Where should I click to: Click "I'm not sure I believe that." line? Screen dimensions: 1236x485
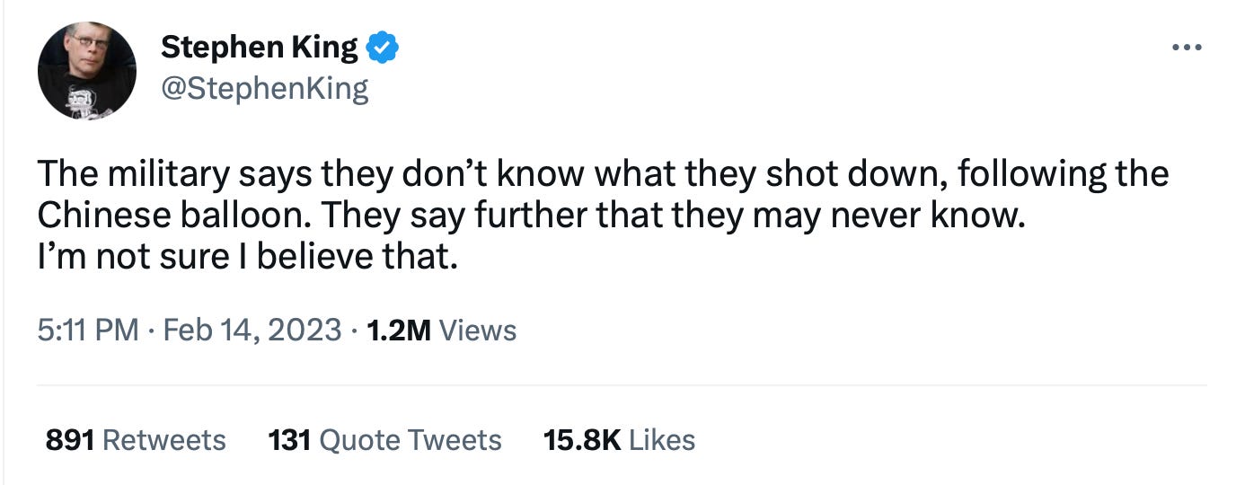[248, 258]
